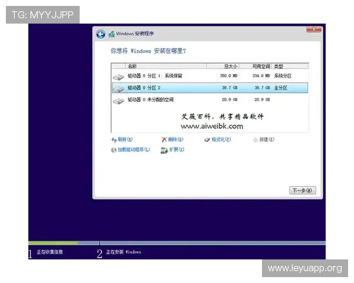Click the 格式化 format icon

pos(207,140)
